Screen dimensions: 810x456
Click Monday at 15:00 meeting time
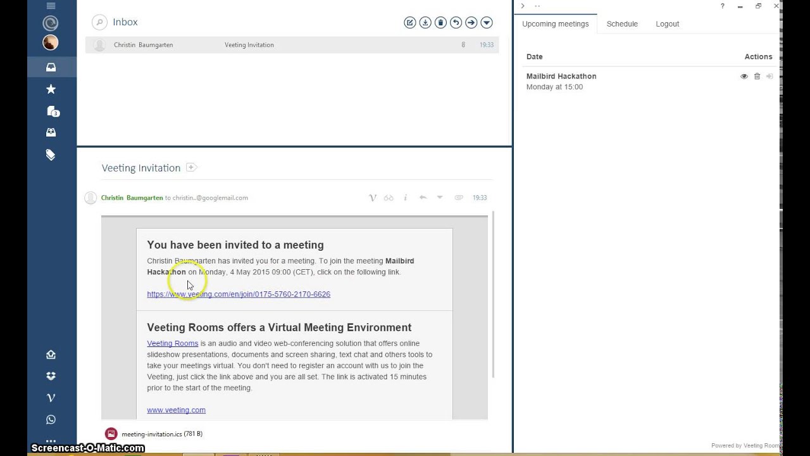click(x=554, y=87)
